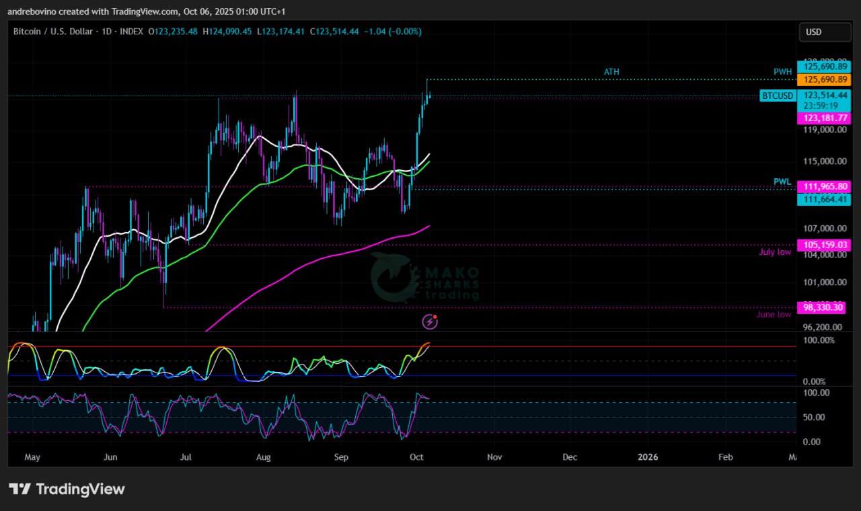This screenshot has height=511, width=861.
Task: Click the 123,181.77 magenta price label
Action: click(824, 118)
